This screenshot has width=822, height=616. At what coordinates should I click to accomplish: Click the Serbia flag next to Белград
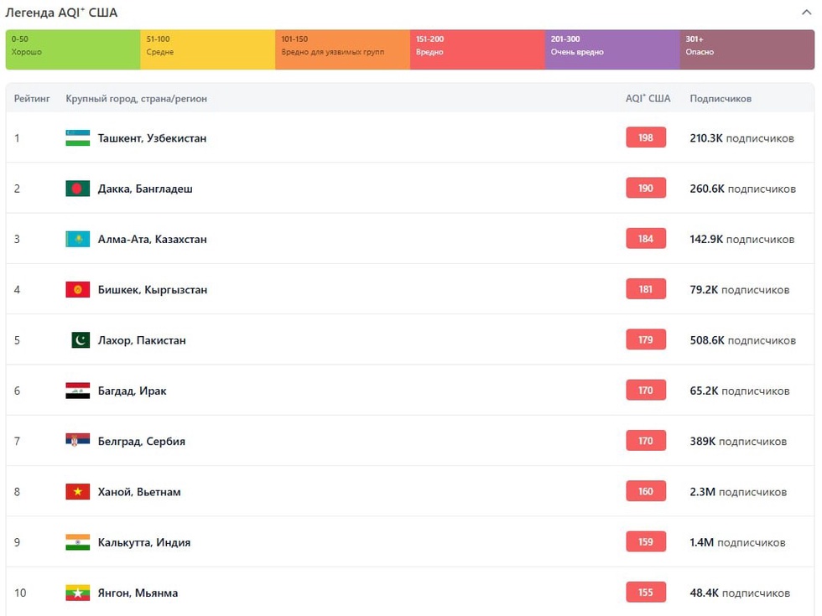click(x=77, y=441)
